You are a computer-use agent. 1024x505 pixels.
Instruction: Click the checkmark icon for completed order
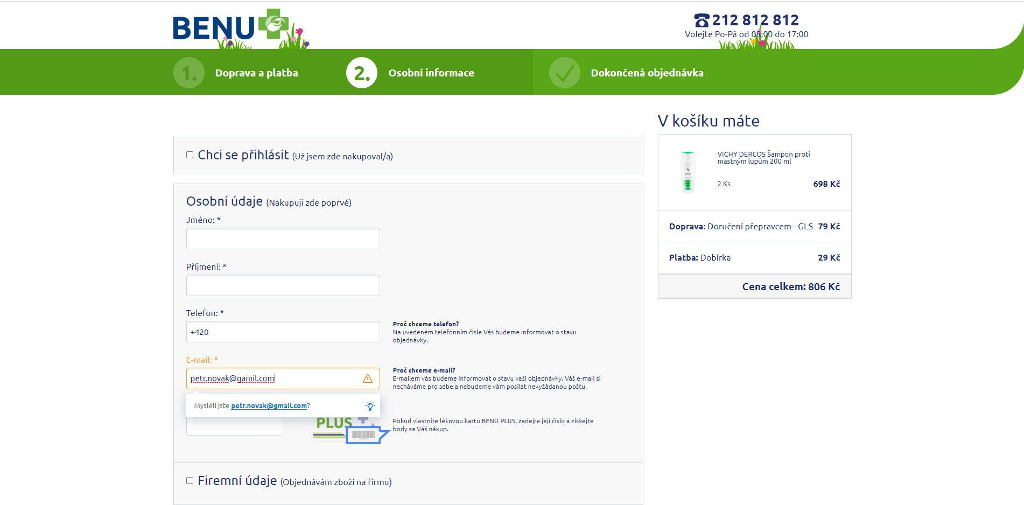tap(564, 73)
